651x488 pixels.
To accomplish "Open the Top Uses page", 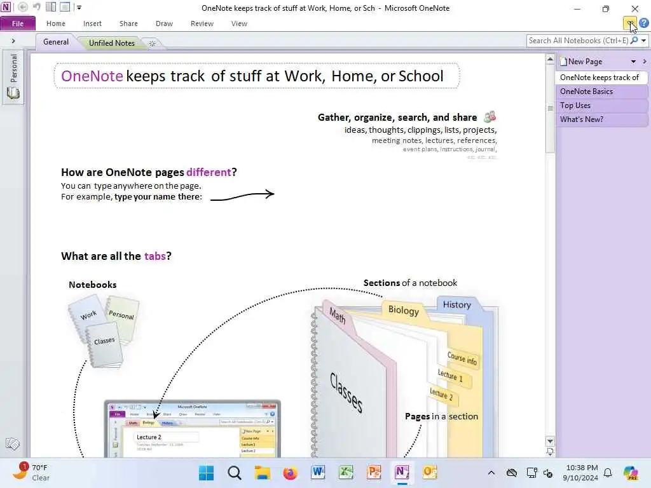I will (x=601, y=105).
